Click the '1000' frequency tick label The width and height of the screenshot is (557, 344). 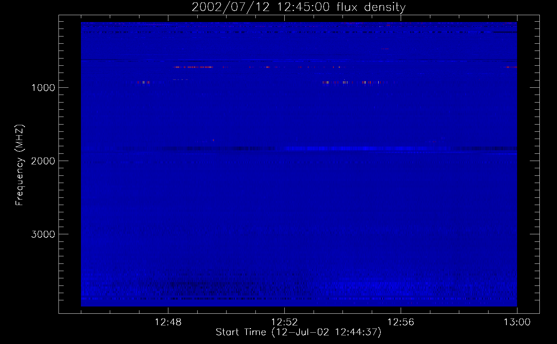click(x=43, y=88)
